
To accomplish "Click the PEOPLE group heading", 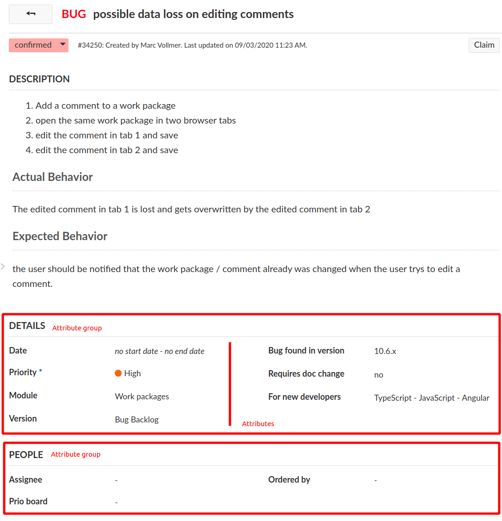I will point(26,455).
